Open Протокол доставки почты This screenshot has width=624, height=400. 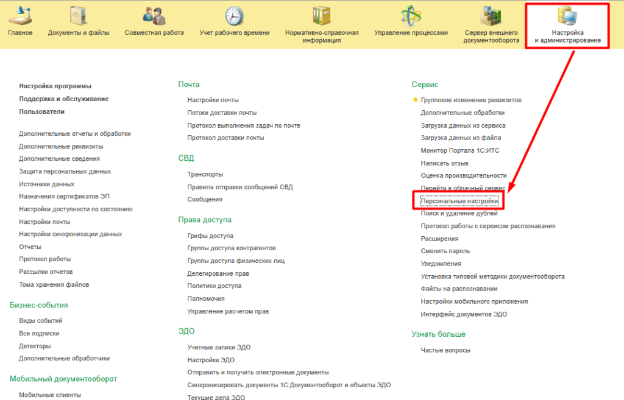(225, 138)
